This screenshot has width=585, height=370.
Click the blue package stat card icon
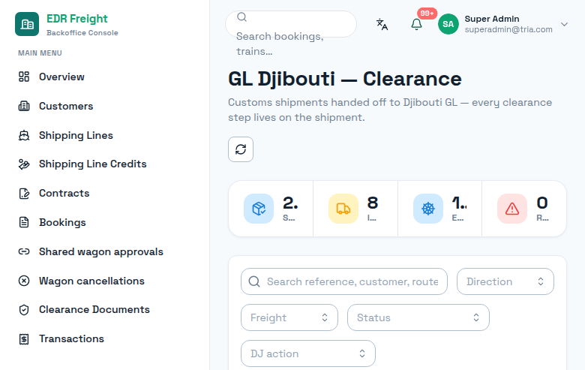tap(259, 209)
